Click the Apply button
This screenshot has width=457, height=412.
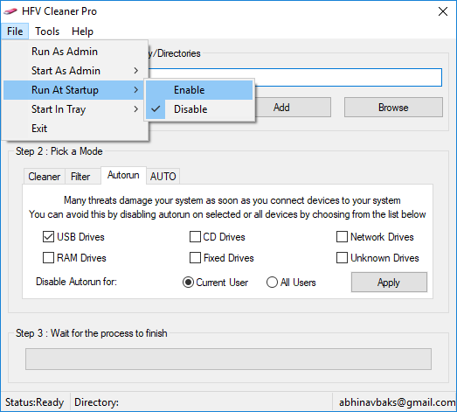[389, 283]
